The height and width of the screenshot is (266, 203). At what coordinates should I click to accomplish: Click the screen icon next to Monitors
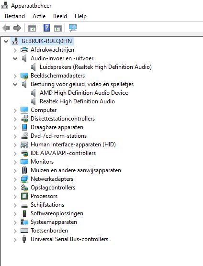24,162
